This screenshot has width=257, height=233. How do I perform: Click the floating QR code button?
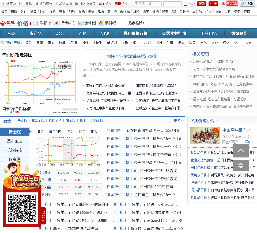[x=241, y=165]
